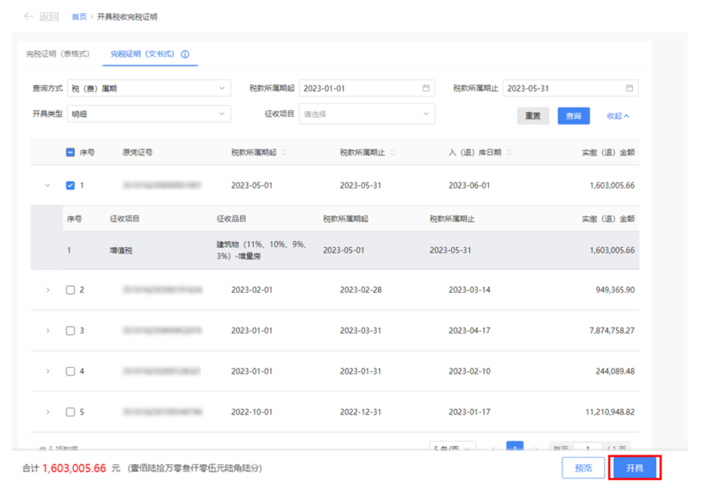Image resolution: width=705 pixels, height=491 pixels.
Task: Click the 跳至 page number input field
Action: click(587, 447)
